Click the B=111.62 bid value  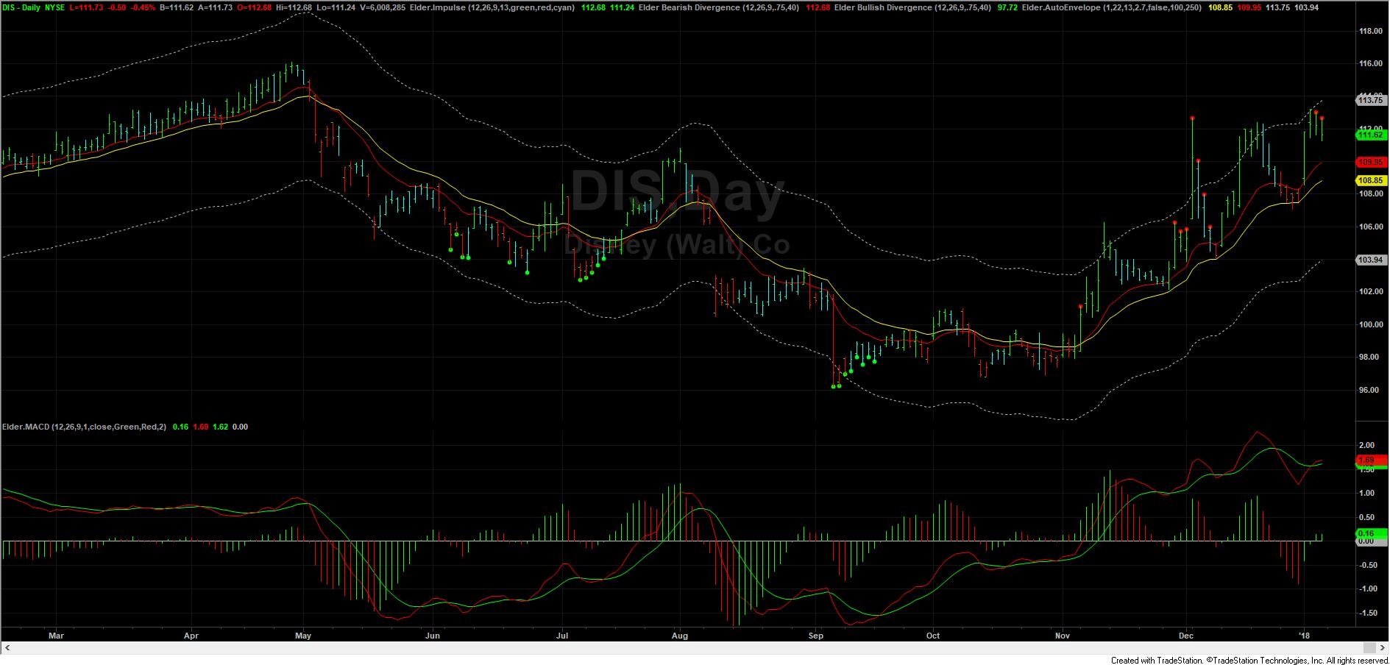176,7
